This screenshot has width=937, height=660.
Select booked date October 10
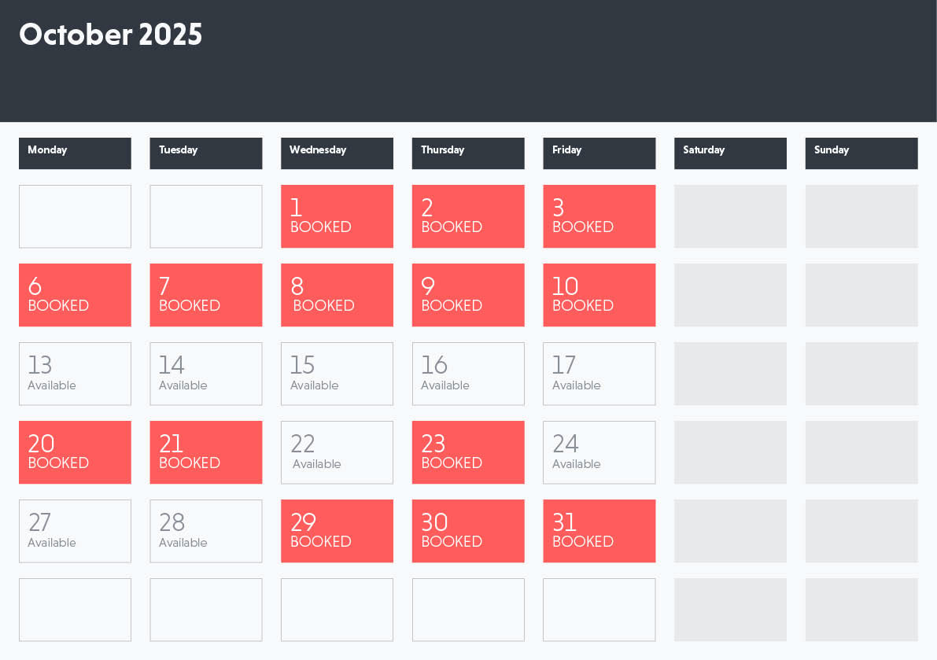tap(599, 295)
